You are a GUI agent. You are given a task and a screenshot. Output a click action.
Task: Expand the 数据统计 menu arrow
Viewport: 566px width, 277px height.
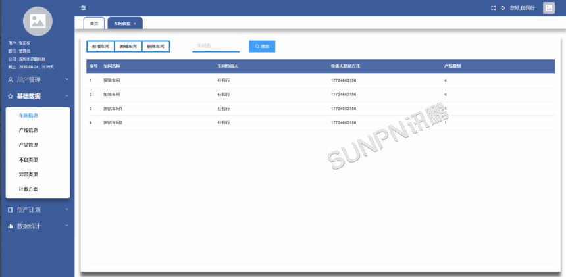pos(66,226)
